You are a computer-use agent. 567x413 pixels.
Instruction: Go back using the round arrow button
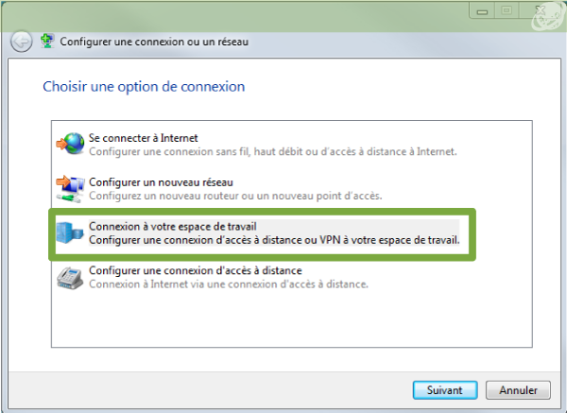(21, 42)
